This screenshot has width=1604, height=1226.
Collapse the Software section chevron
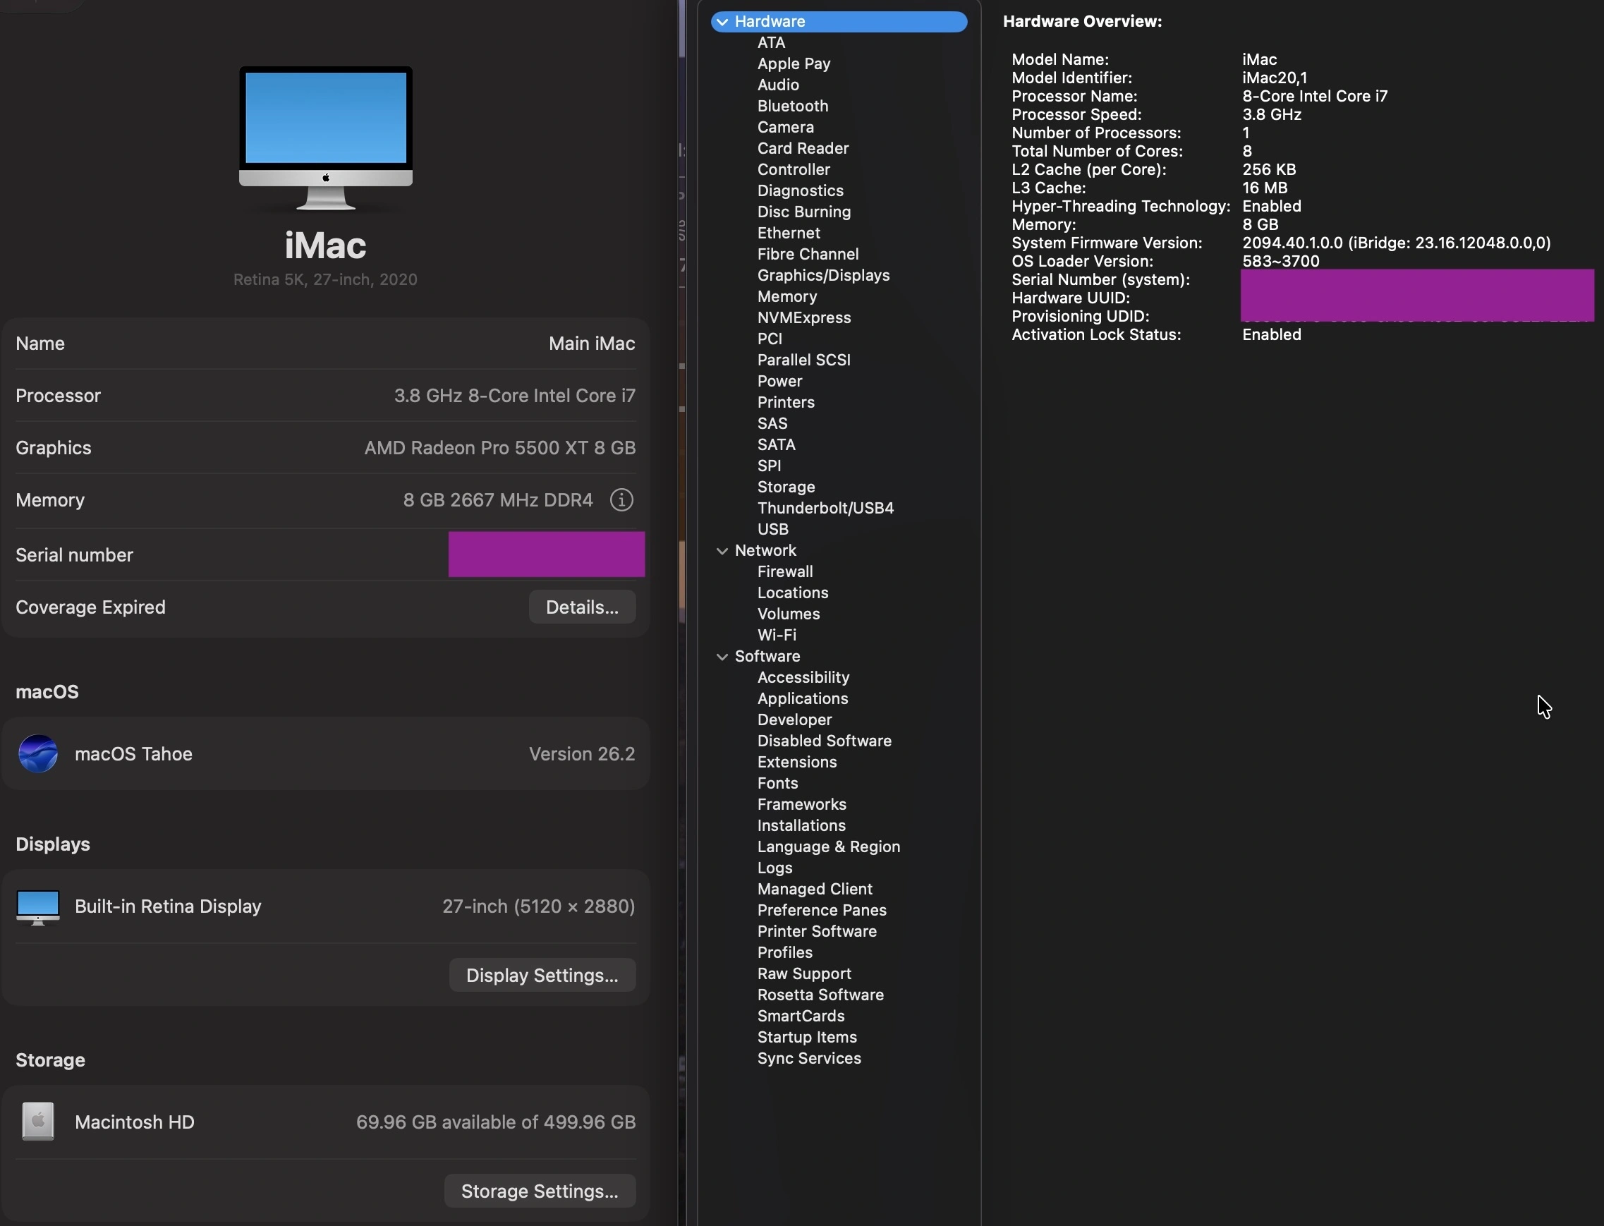722,657
